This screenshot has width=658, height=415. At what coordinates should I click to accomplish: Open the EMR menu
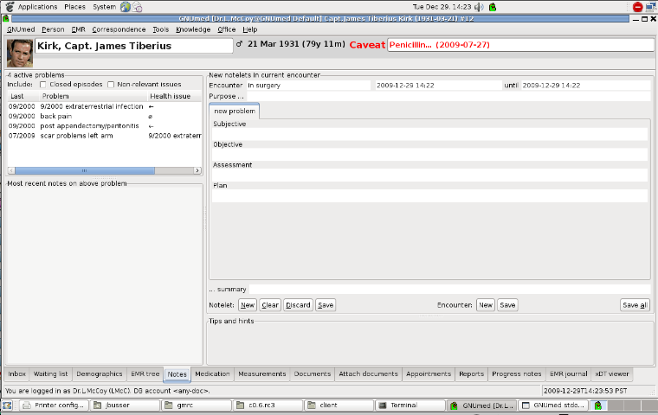click(x=79, y=29)
